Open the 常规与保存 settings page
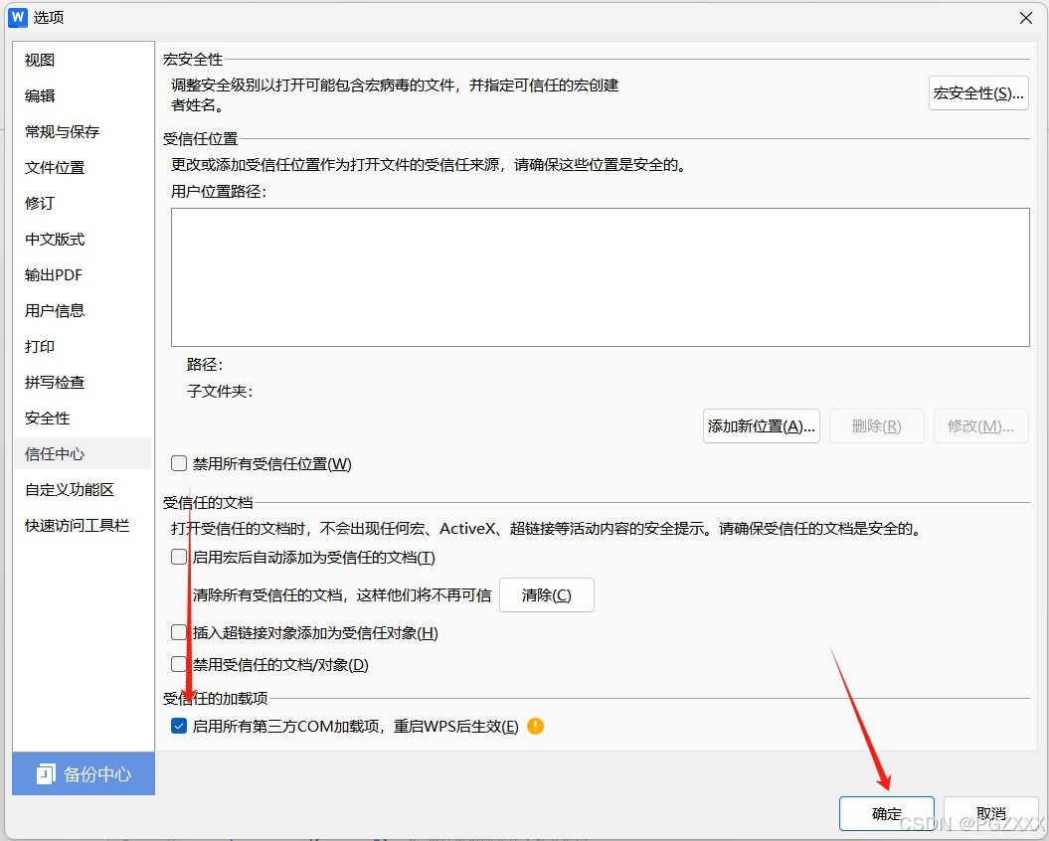This screenshot has width=1049, height=841. tap(83, 132)
